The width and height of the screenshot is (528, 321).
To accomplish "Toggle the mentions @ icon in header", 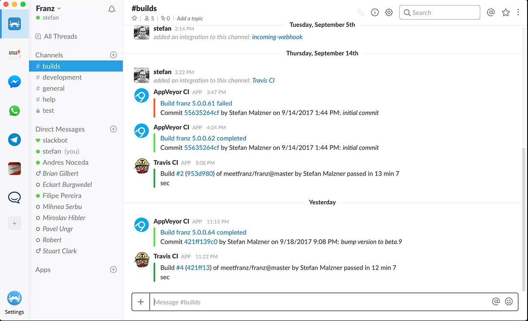I will tap(491, 12).
